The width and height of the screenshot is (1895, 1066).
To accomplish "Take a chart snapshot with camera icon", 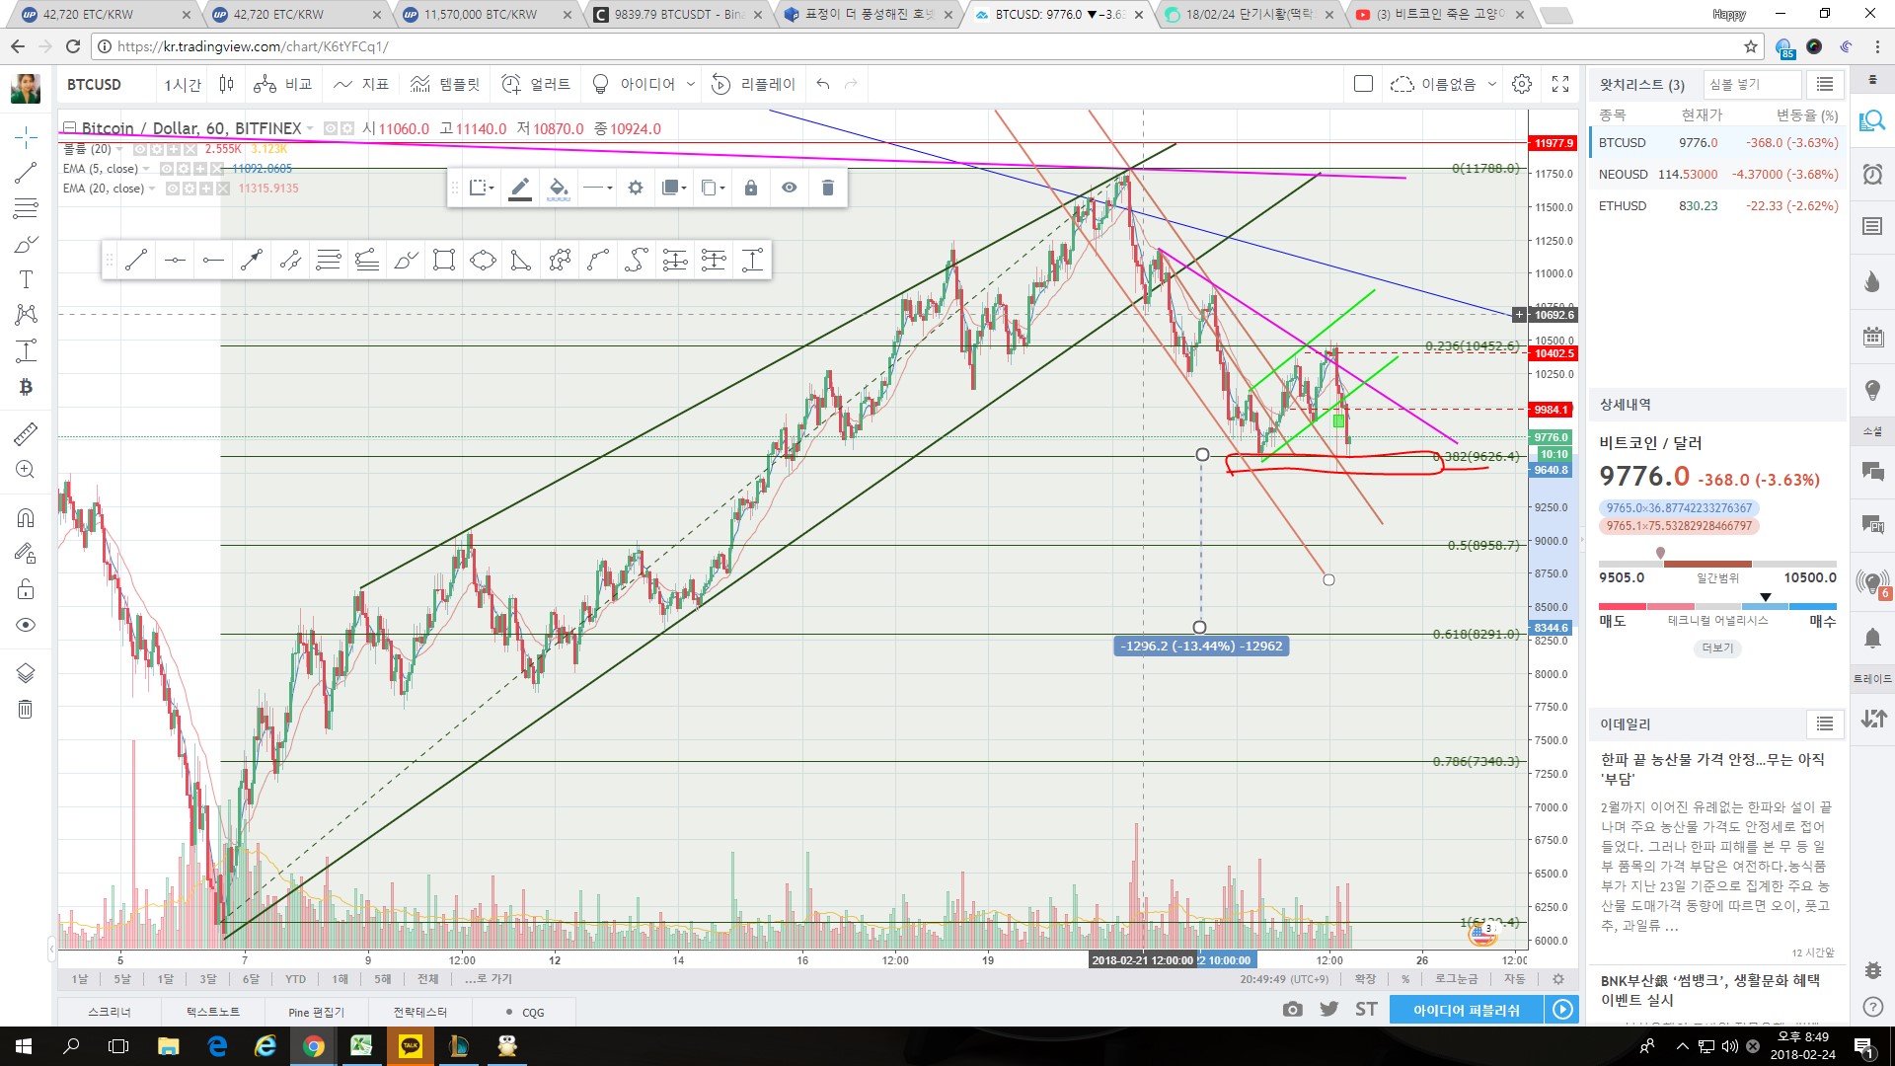I will (x=1292, y=1009).
